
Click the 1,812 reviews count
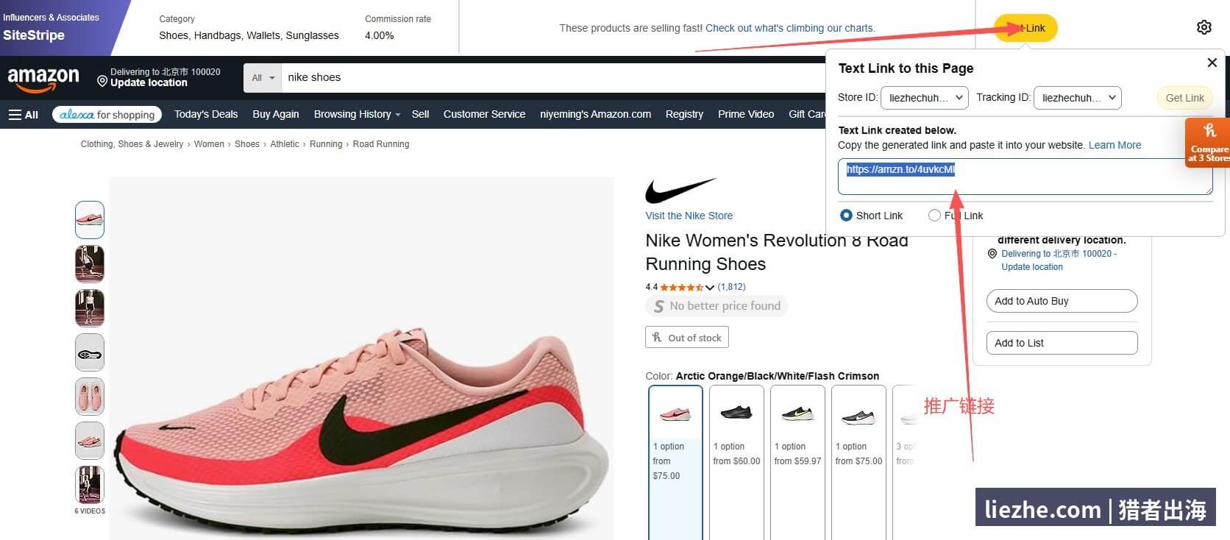(x=731, y=287)
